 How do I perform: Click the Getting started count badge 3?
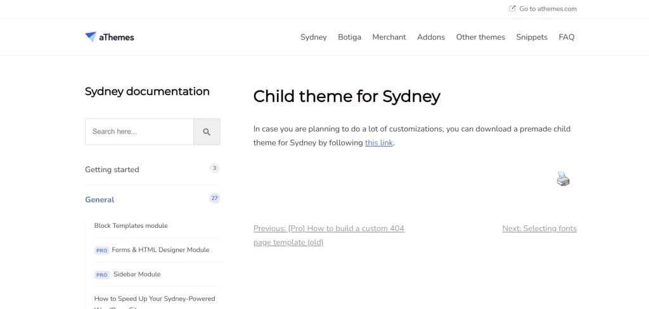tap(214, 168)
